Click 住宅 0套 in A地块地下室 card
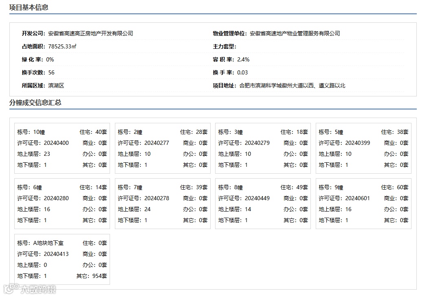The image size is (429, 297). point(95,243)
